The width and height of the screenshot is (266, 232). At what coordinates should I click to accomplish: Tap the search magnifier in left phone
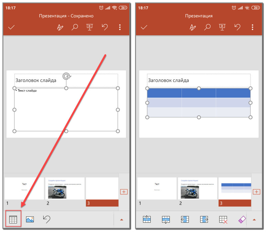coord(74,27)
